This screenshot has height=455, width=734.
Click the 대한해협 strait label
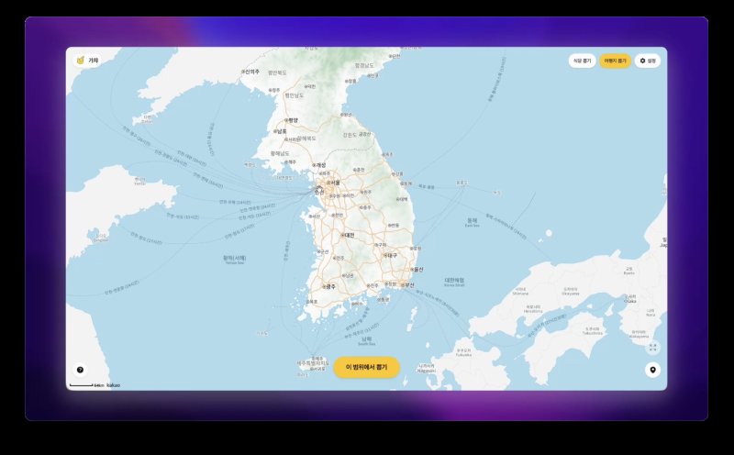click(x=454, y=280)
